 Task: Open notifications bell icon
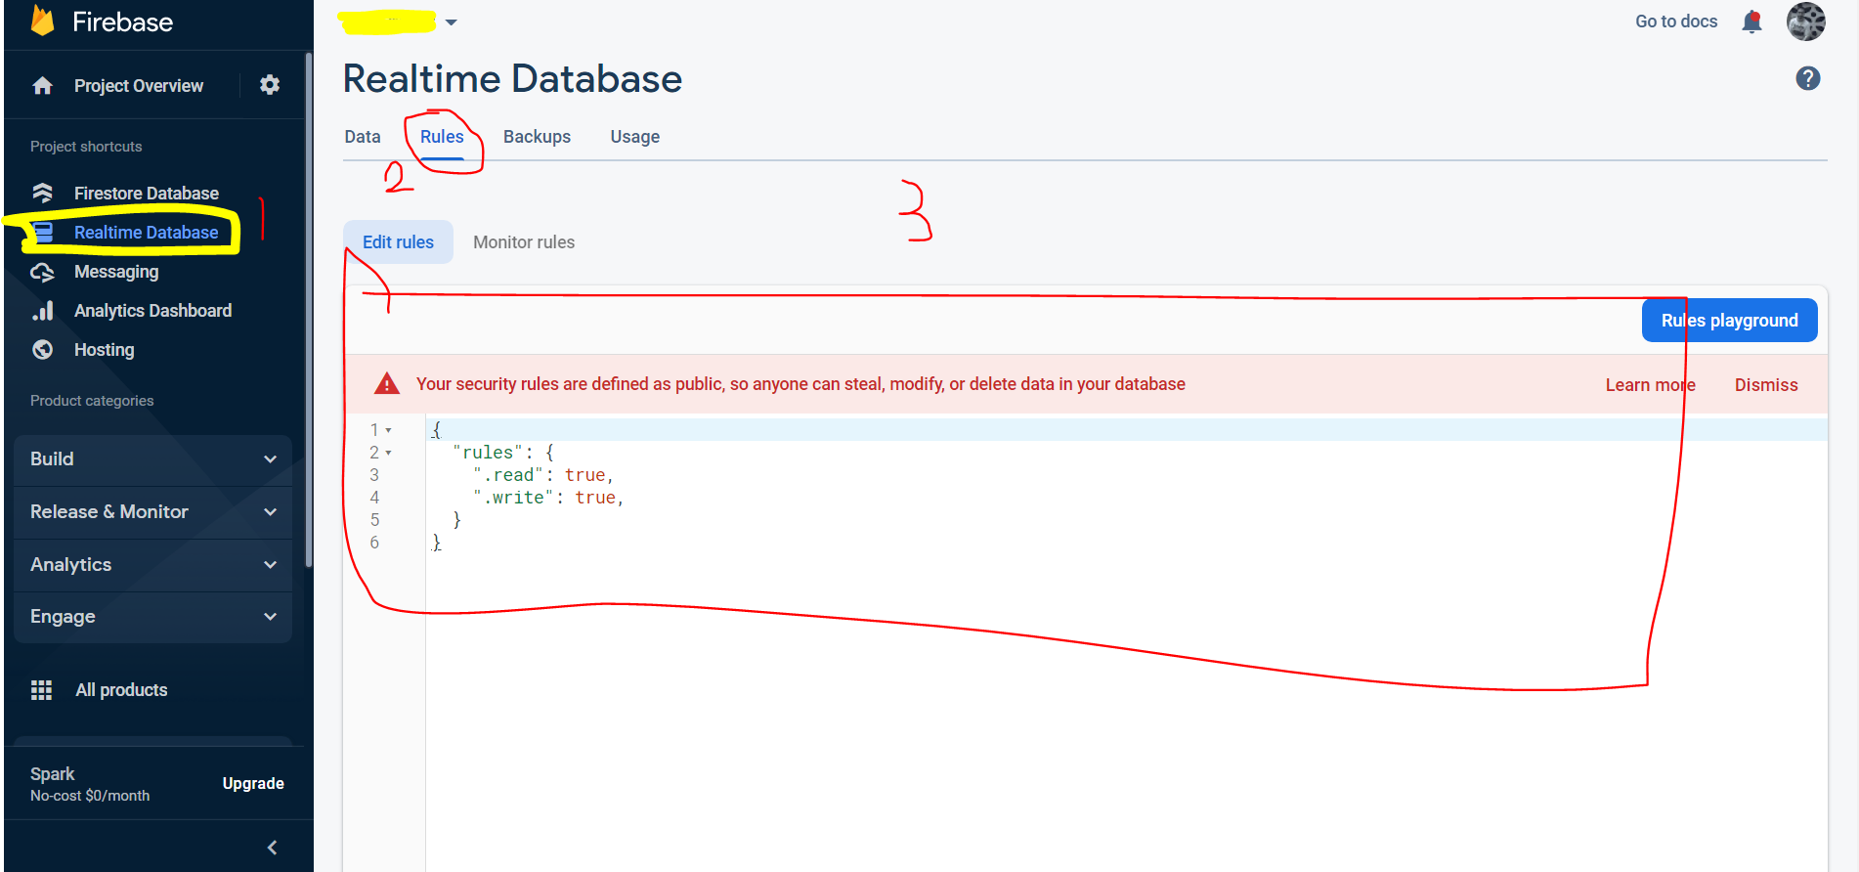click(x=1751, y=22)
